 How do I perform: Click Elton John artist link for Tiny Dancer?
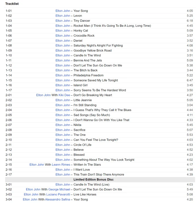pyautogui.click(x=63, y=21)
